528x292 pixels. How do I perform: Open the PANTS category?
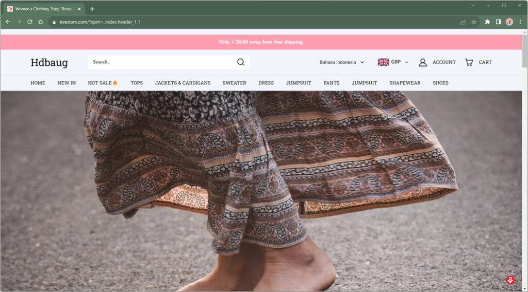point(332,83)
